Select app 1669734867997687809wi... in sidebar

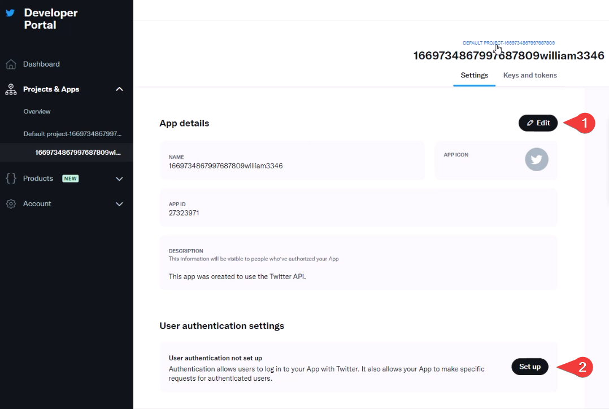pos(78,153)
